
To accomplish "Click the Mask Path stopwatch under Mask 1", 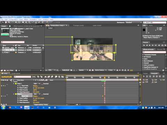I will (18, 86).
